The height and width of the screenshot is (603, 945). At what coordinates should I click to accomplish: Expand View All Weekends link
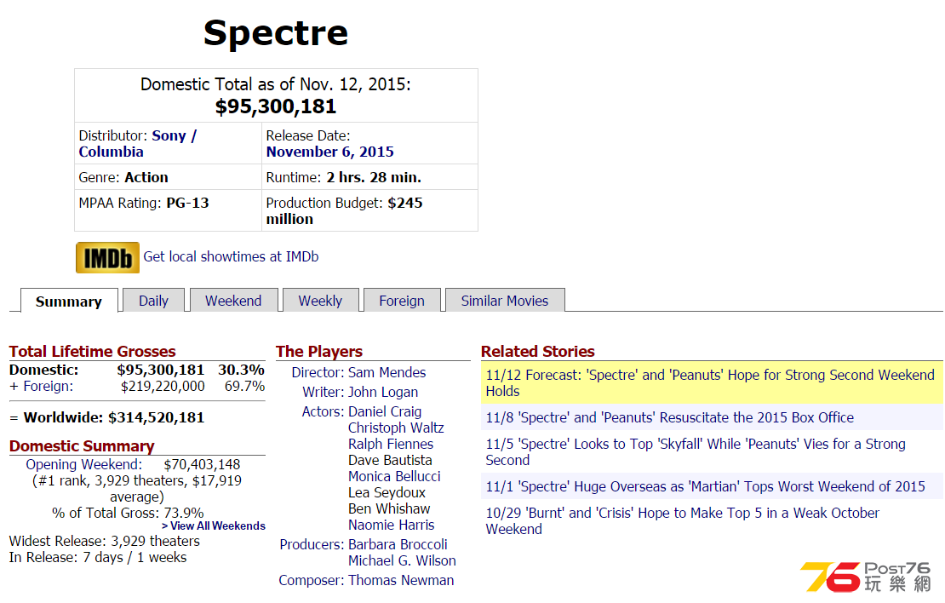click(x=214, y=526)
